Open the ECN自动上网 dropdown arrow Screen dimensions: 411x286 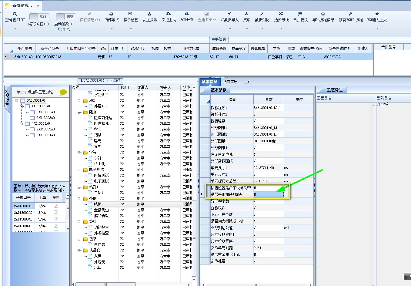point(377,29)
